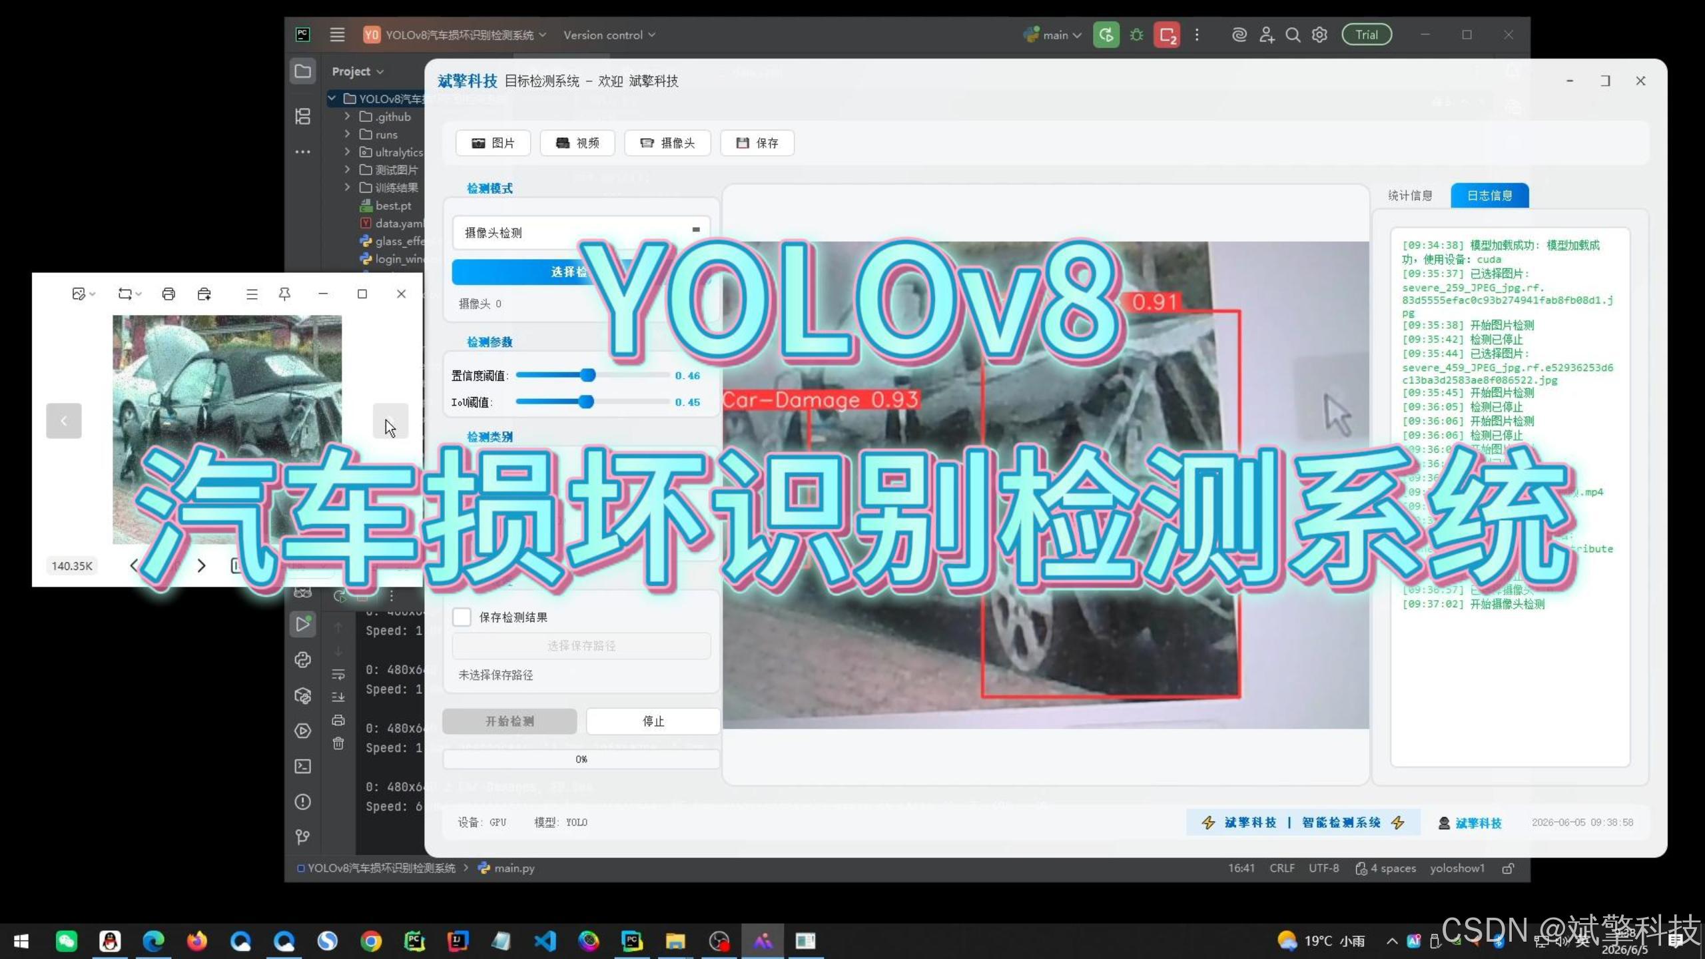Open the Project view header dropdown
Viewport: 1705px width, 959px height.
point(358,71)
